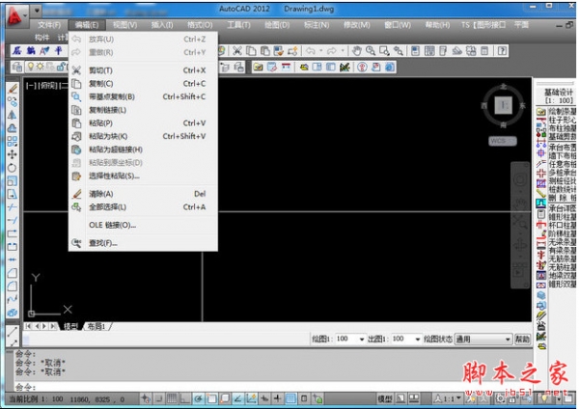Switch to the 布局1 layout tab
The image size is (579, 409).
(x=96, y=326)
